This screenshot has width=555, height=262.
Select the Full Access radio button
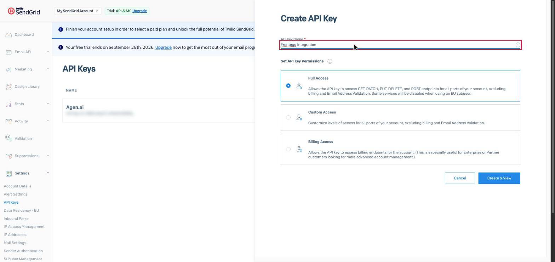point(288,86)
